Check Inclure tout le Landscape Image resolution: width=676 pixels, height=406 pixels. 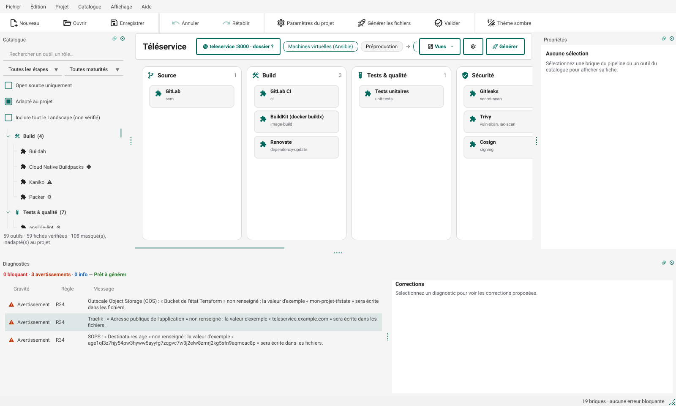[8, 118]
